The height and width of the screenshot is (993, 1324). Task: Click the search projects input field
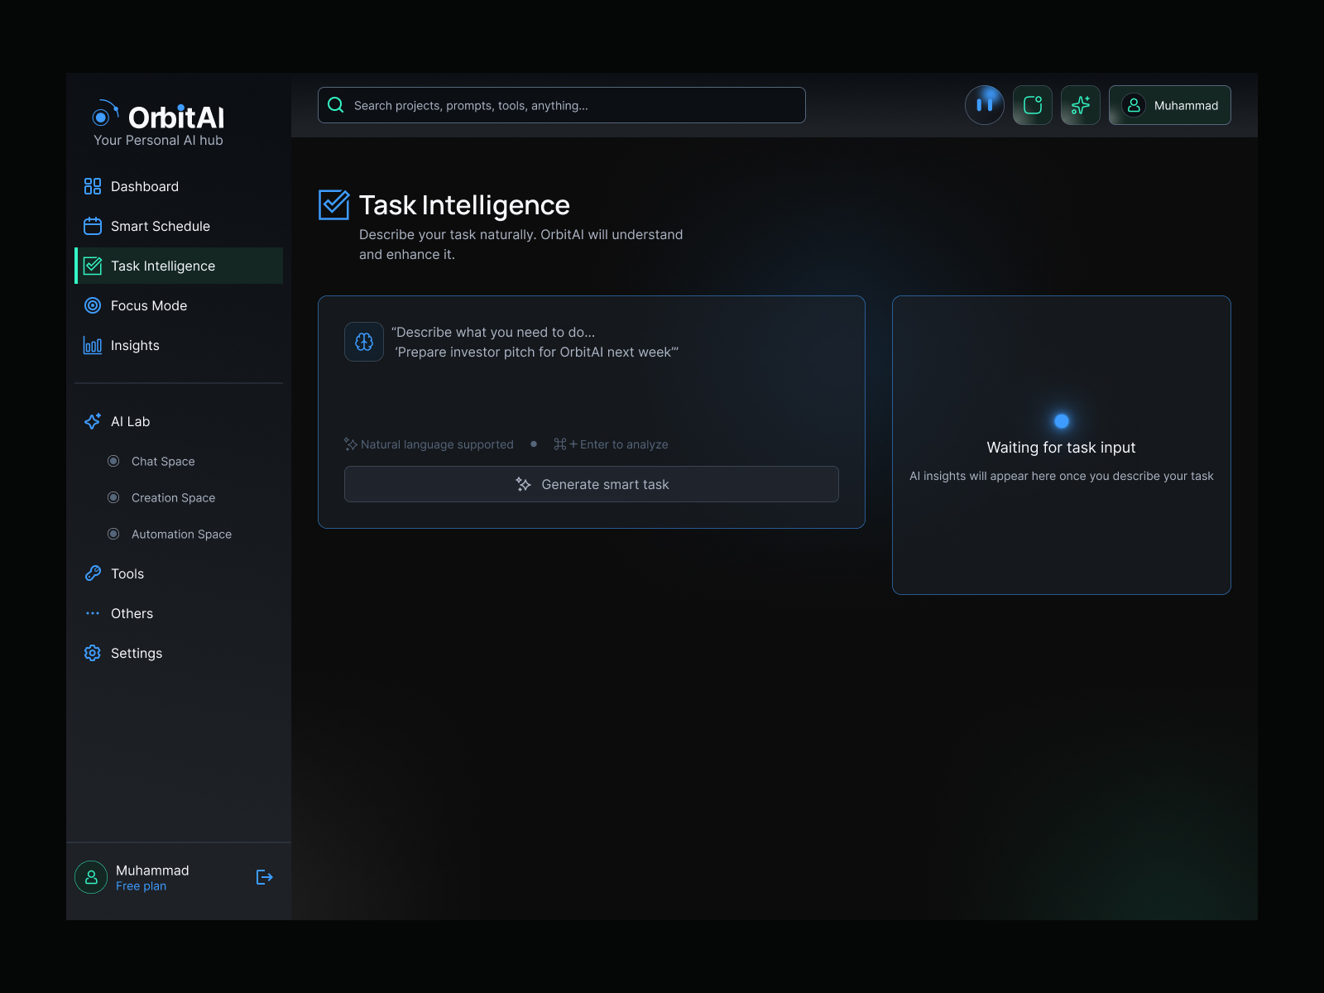click(561, 105)
